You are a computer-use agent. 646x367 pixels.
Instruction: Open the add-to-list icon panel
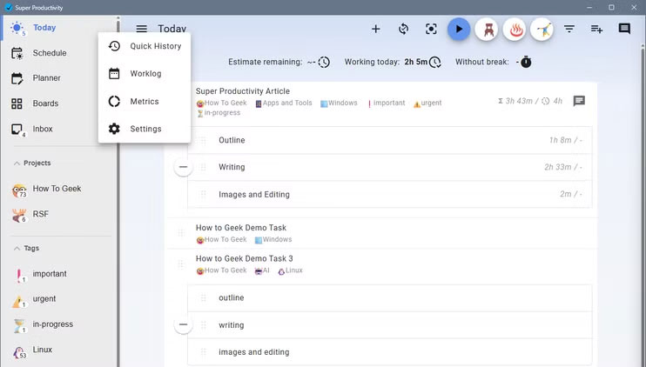(x=596, y=29)
